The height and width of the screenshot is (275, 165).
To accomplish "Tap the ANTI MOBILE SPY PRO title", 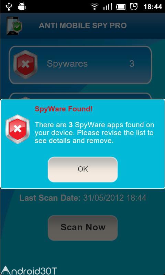I will click(82, 25).
